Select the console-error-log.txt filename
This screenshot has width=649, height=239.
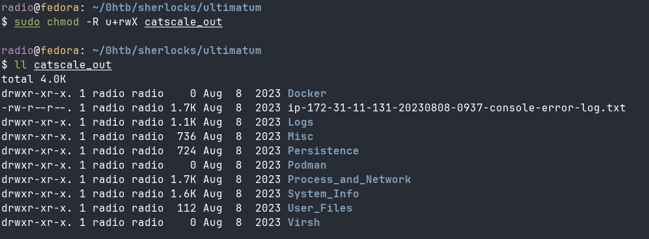coord(456,108)
